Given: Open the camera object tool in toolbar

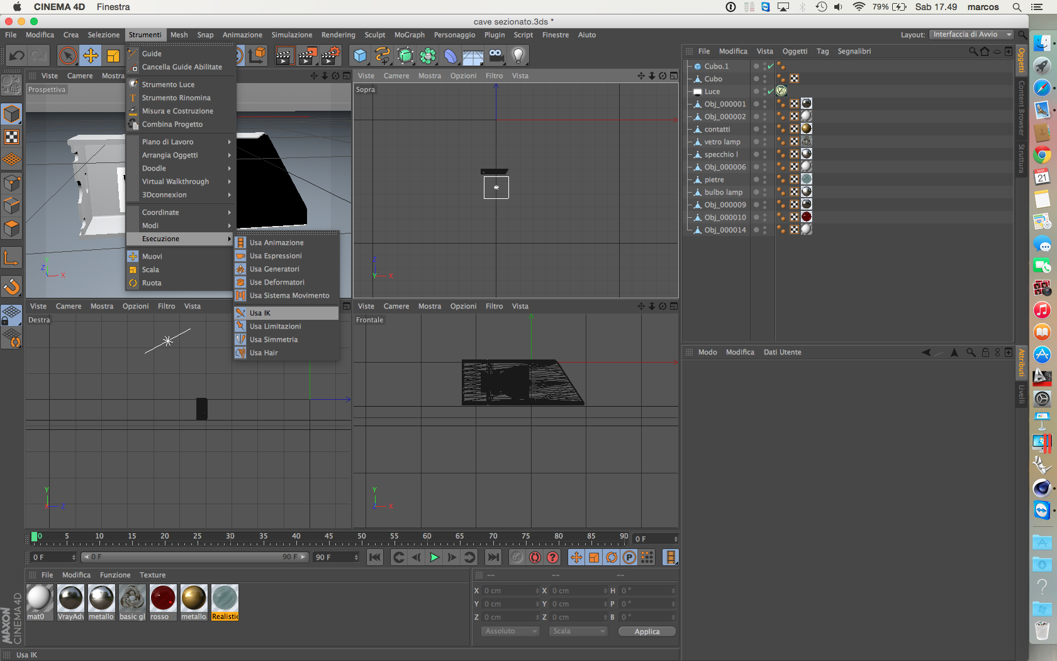Looking at the screenshot, I should pyautogui.click(x=496, y=56).
